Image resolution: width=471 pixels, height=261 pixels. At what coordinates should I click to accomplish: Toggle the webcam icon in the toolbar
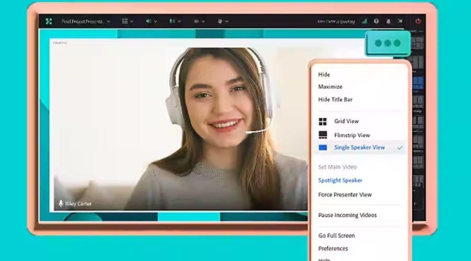click(x=196, y=21)
